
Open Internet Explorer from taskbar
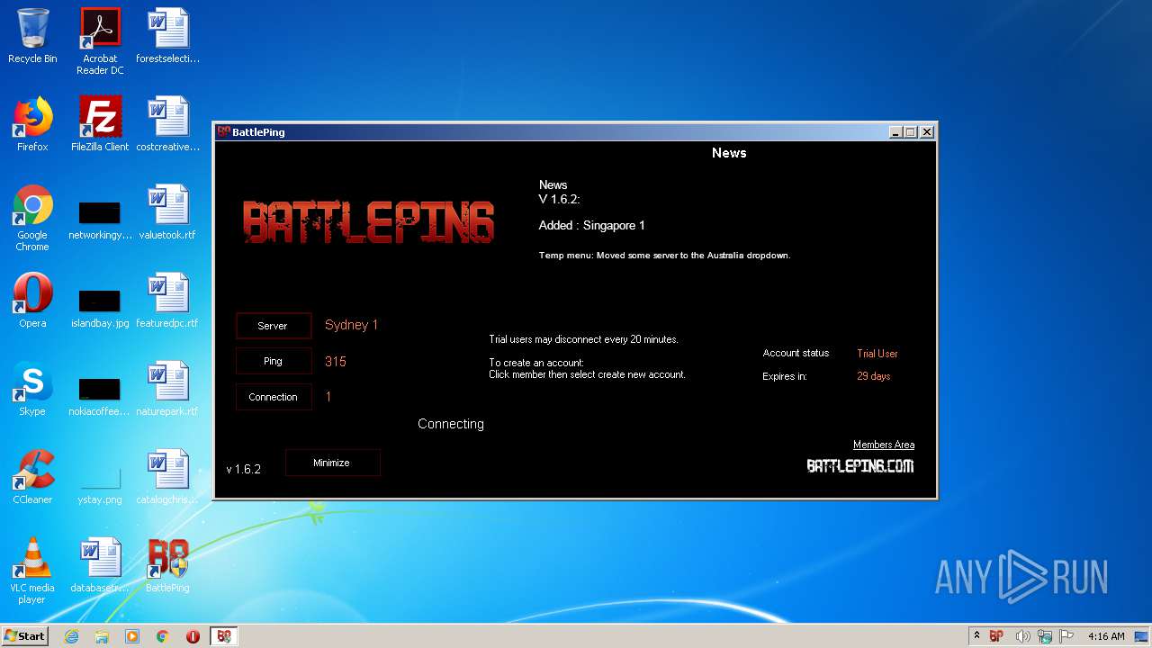(71, 636)
